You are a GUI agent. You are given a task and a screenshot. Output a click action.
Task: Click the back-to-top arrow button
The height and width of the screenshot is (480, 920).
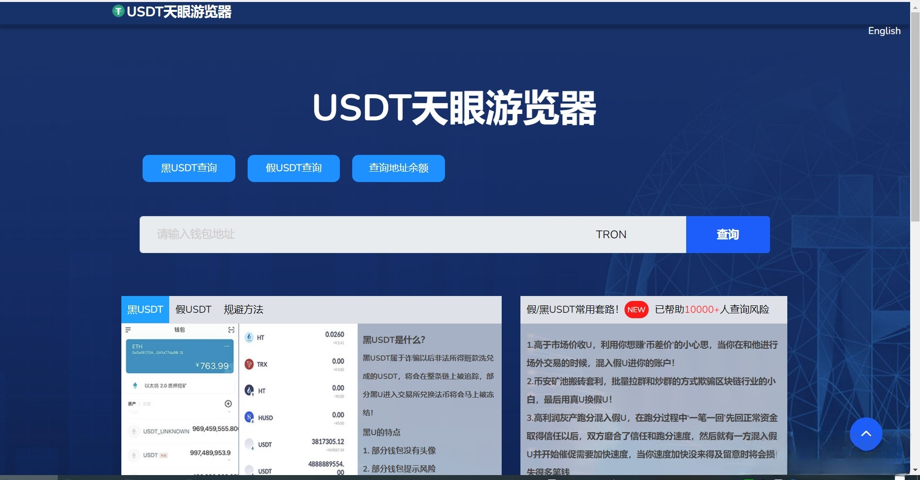pos(866,433)
